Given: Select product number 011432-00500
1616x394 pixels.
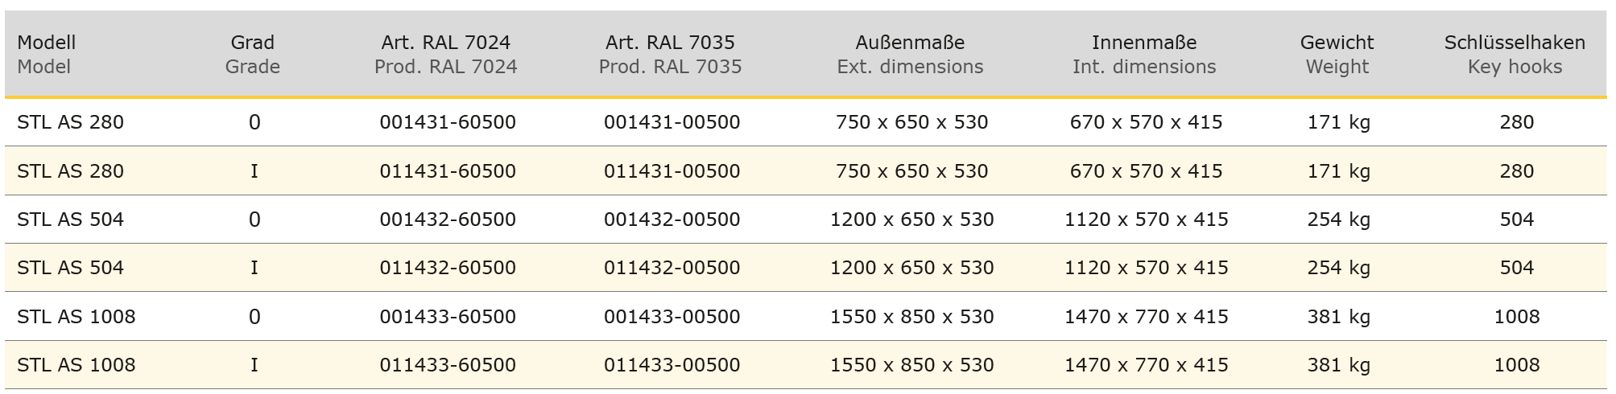Looking at the screenshot, I should click(x=672, y=268).
